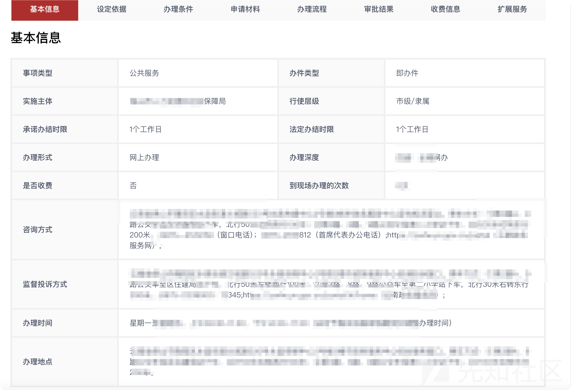View the 审批结果 tab

click(379, 9)
